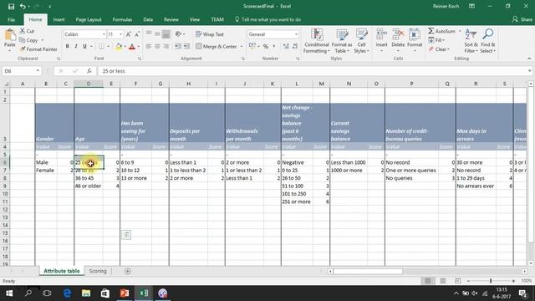Click the AutoSum sigma
Image resolution: width=535 pixels, height=301 pixels.
coord(431,31)
